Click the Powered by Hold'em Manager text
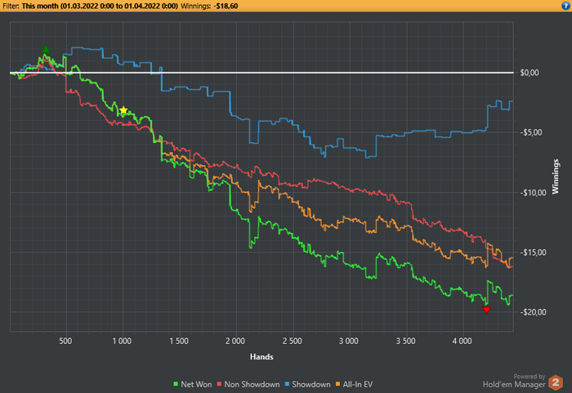Image resolution: width=572 pixels, height=393 pixels. [514, 381]
